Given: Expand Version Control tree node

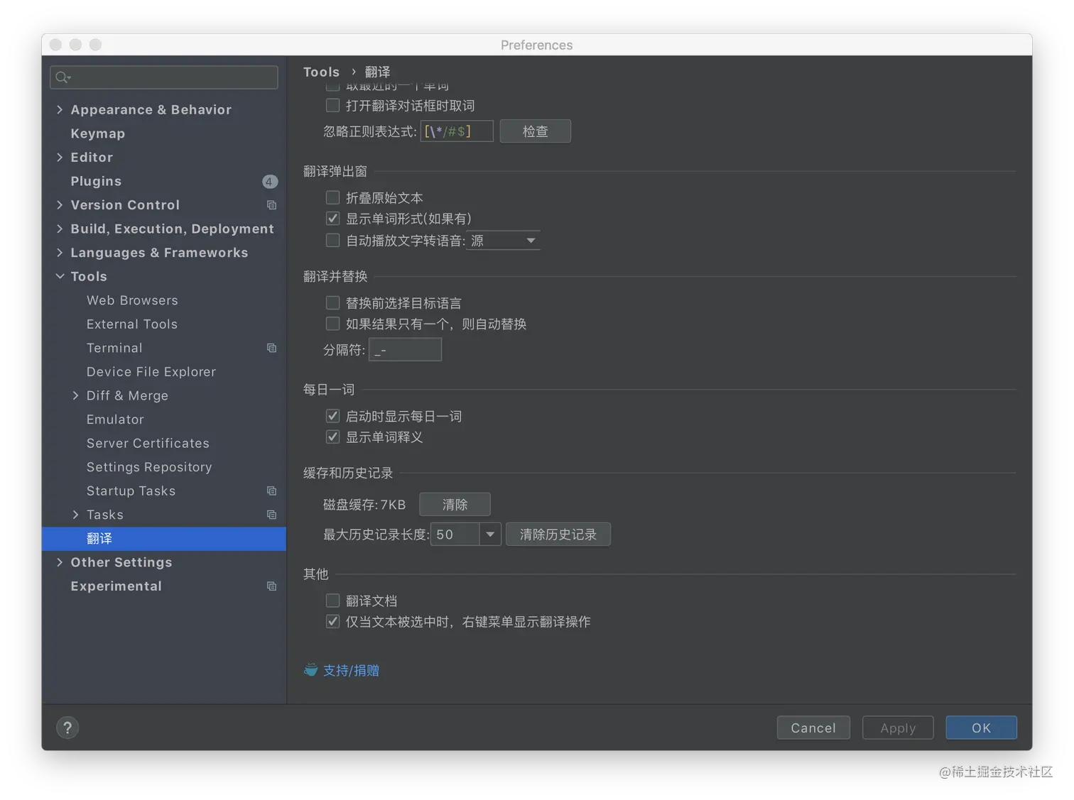Looking at the screenshot, I should [x=60, y=204].
